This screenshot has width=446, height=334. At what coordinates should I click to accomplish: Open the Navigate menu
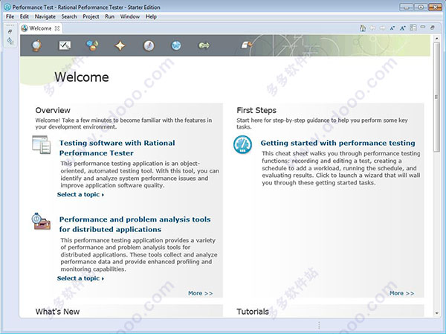point(45,16)
